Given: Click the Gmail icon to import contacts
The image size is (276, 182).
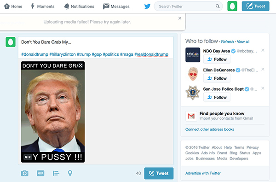Looking at the screenshot, I should pos(191,116).
